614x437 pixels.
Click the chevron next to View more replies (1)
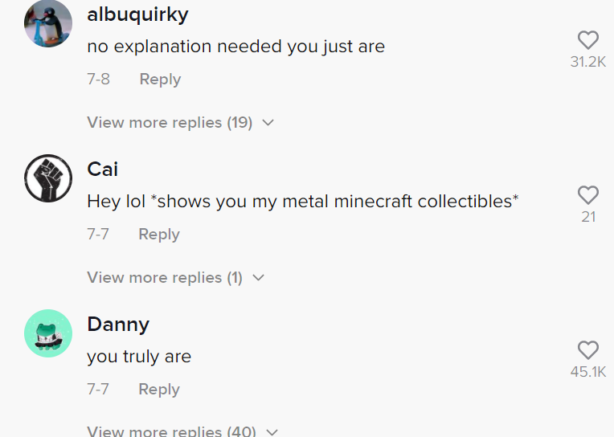259,278
